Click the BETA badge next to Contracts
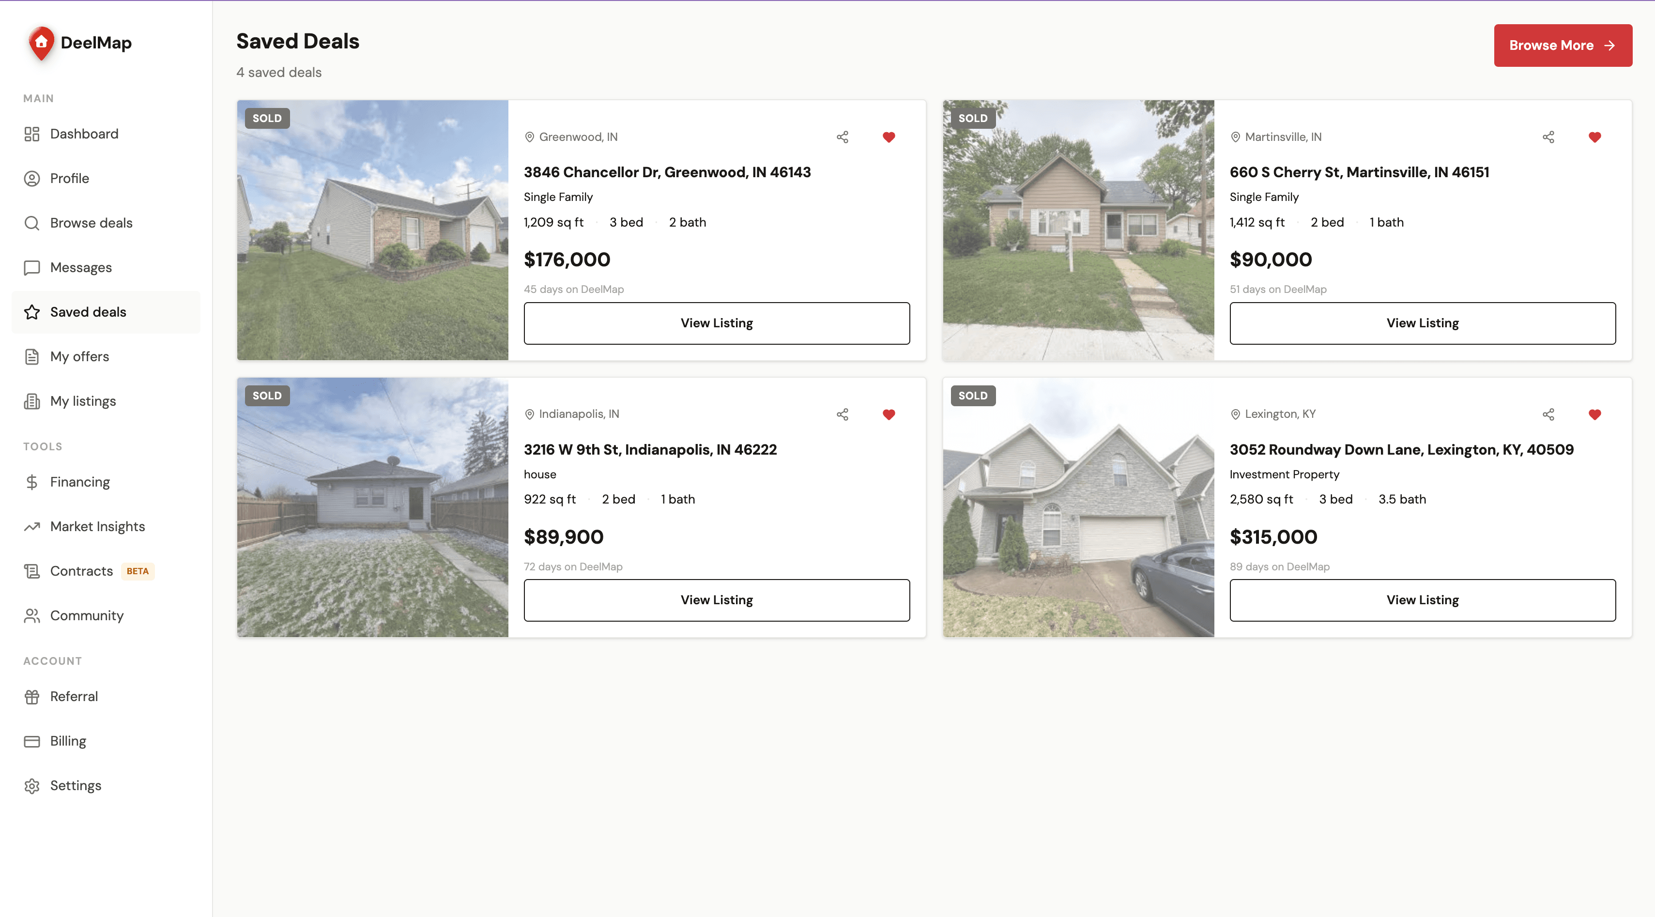The image size is (1655, 917). coord(138,571)
